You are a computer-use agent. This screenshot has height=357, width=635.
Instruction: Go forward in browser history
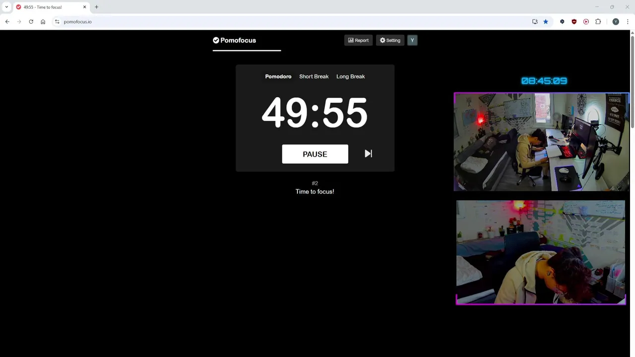point(19,22)
